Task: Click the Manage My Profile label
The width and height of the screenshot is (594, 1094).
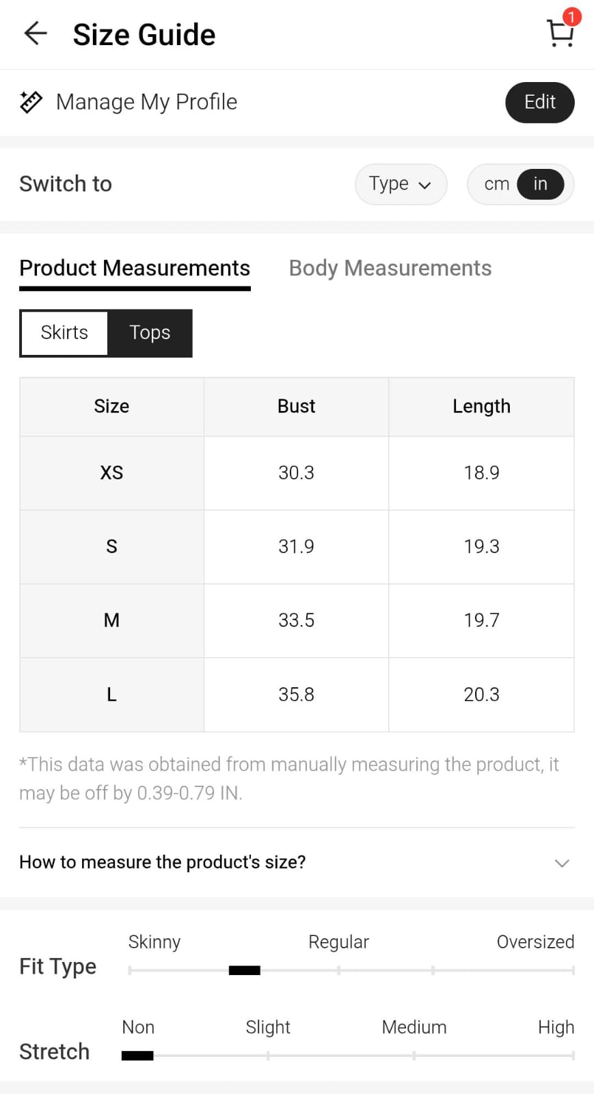Action: [146, 102]
